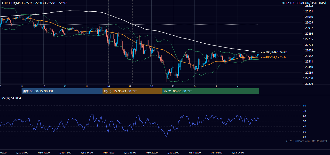Click price axis label 1.22582
The image size is (330, 155).
point(308,56)
